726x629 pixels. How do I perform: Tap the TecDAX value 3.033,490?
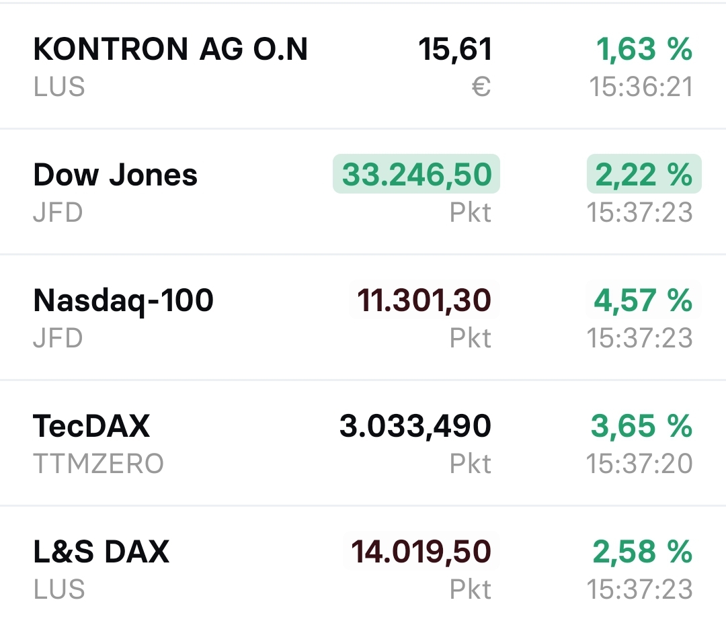(415, 426)
